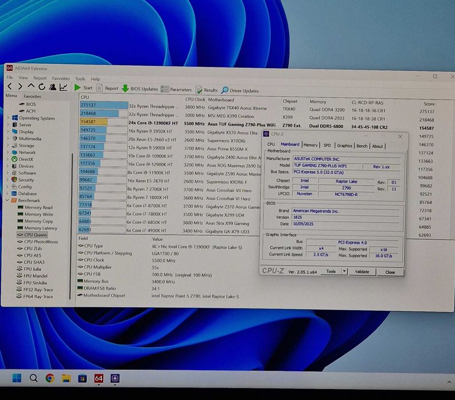455x400 pixels.
Task: Open the graph chart icon in the toolbar
Action: (63, 87)
